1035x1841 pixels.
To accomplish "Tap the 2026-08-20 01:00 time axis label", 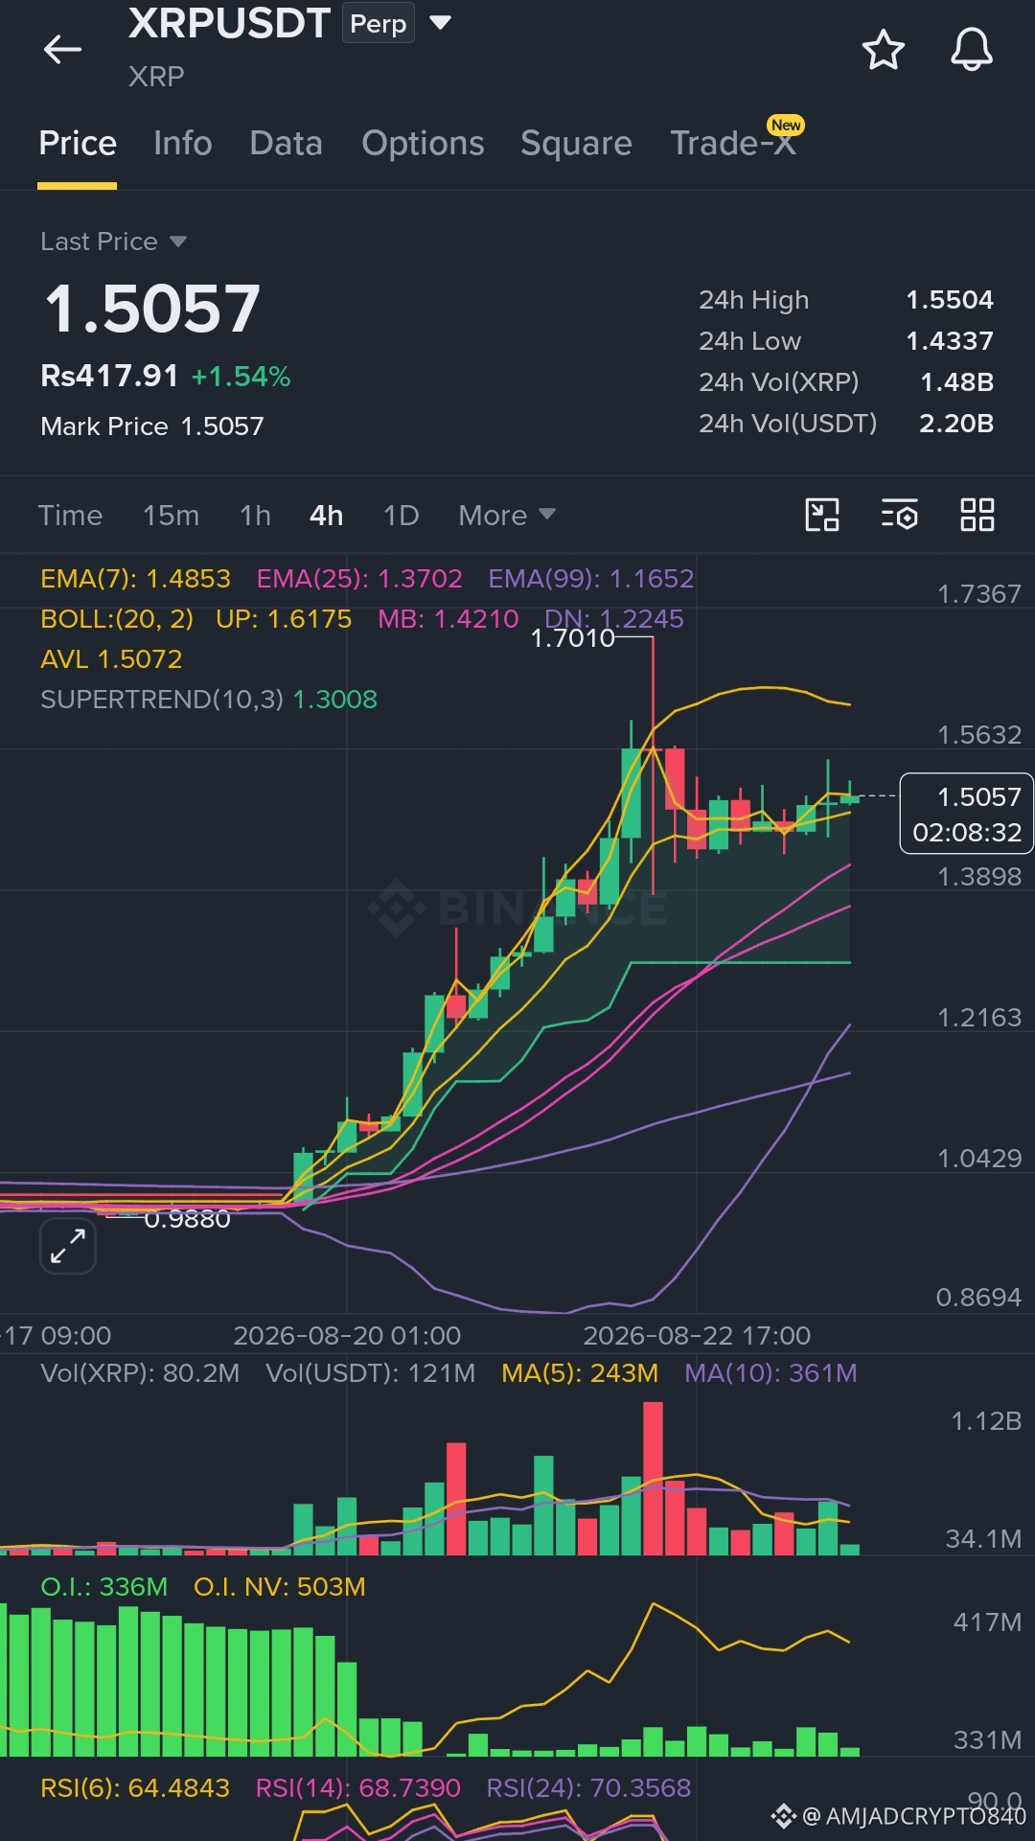I will [347, 1336].
